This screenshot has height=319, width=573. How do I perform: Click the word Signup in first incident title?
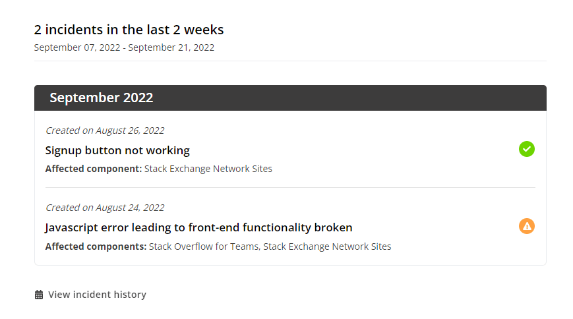point(63,150)
